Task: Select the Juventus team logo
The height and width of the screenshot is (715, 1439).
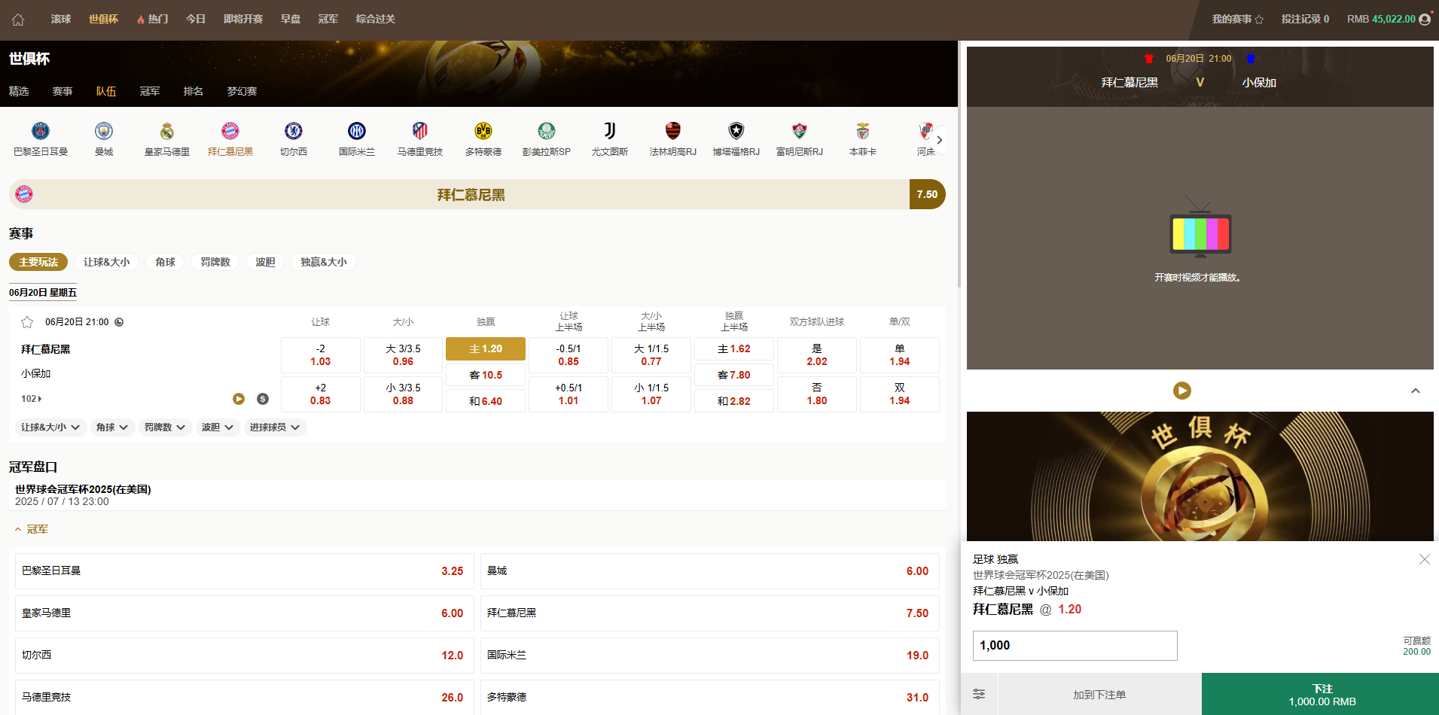Action: tap(610, 131)
